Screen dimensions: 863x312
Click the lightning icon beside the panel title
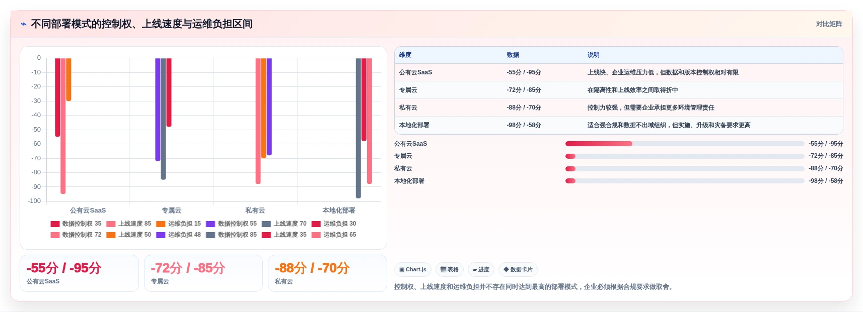[23, 24]
